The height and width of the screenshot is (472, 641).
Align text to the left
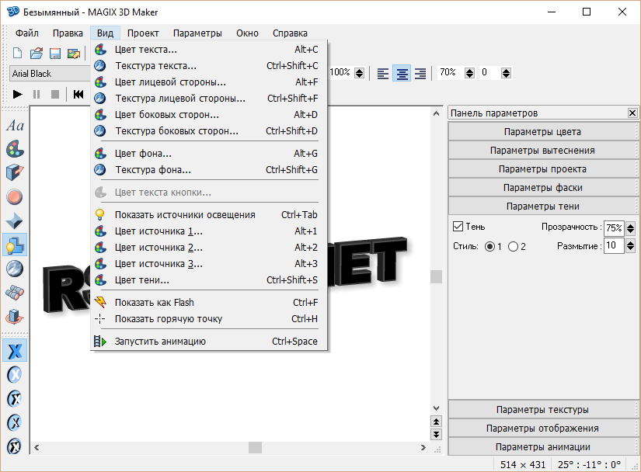point(382,74)
